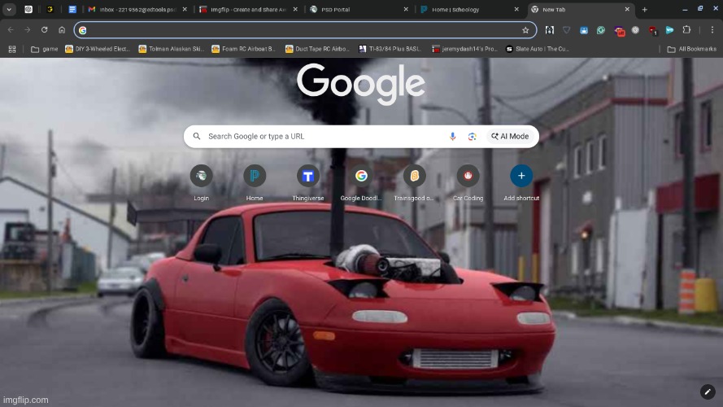Image resolution: width=723 pixels, height=407 pixels.
Task: Reload the current page
Action: click(45, 30)
